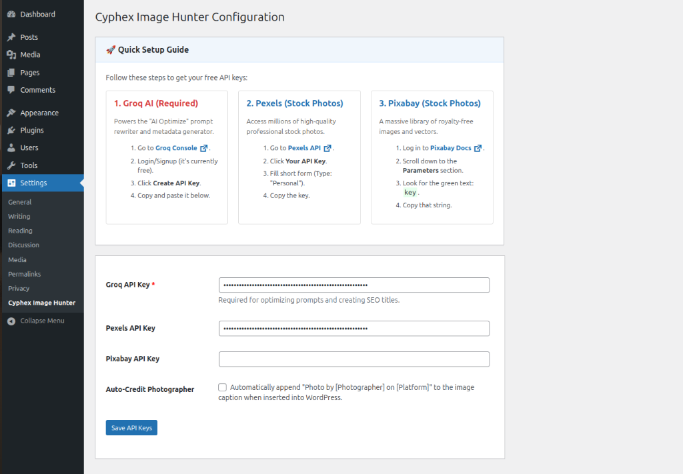683x474 pixels.
Task: Click the Users person icon
Action: click(11, 147)
